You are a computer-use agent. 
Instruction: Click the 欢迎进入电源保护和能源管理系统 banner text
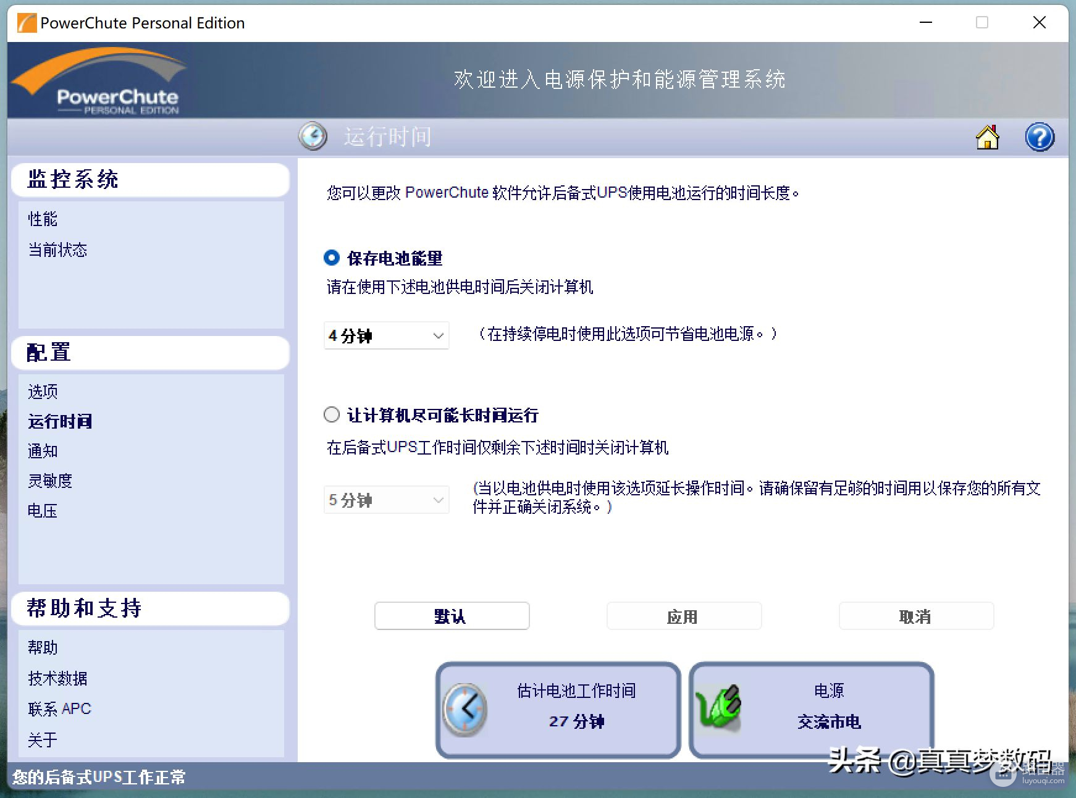(620, 80)
